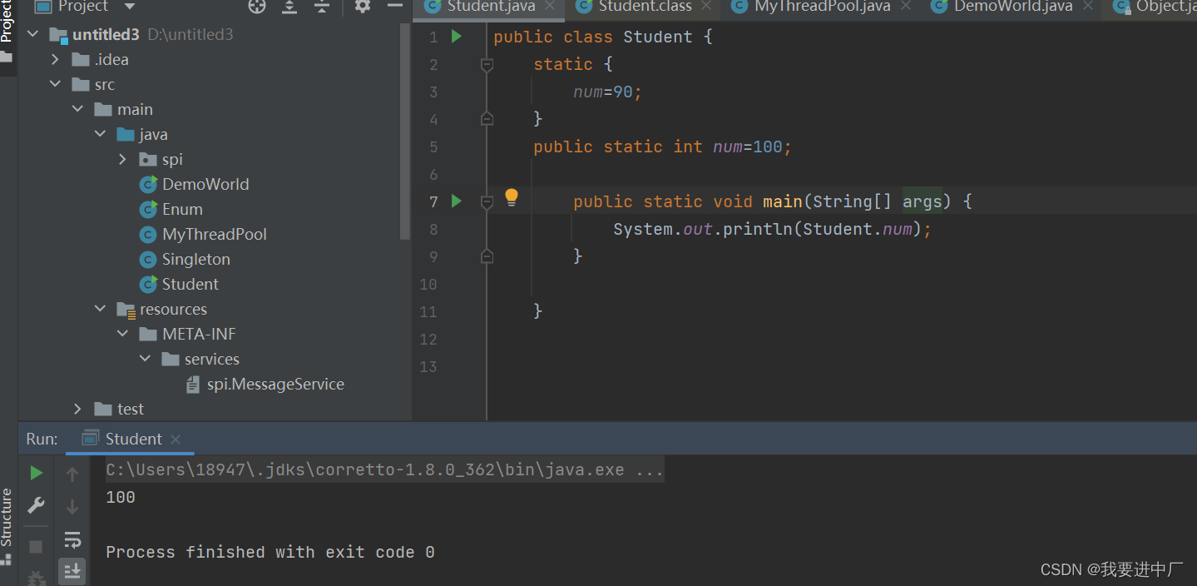Collapse the java source folder

(101, 135)
